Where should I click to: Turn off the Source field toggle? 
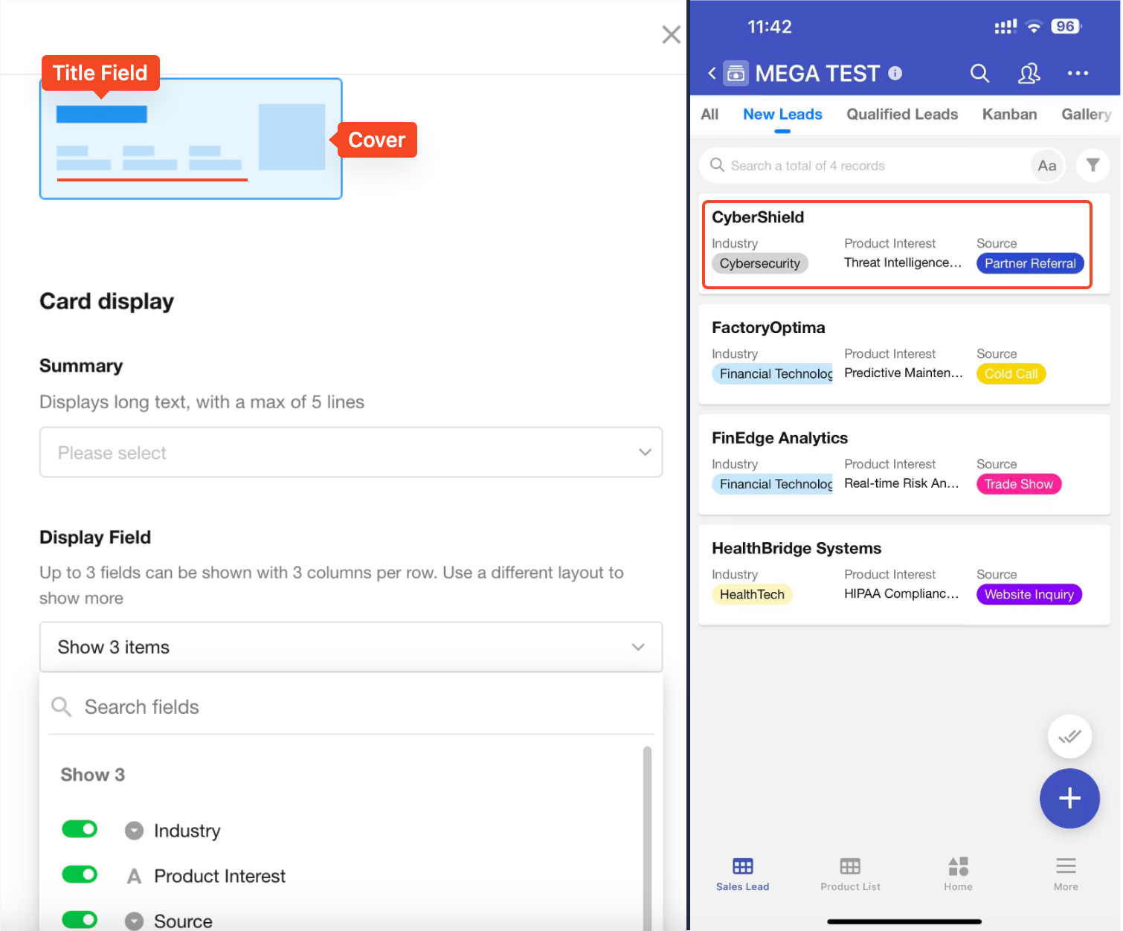[x=80, y=920]
